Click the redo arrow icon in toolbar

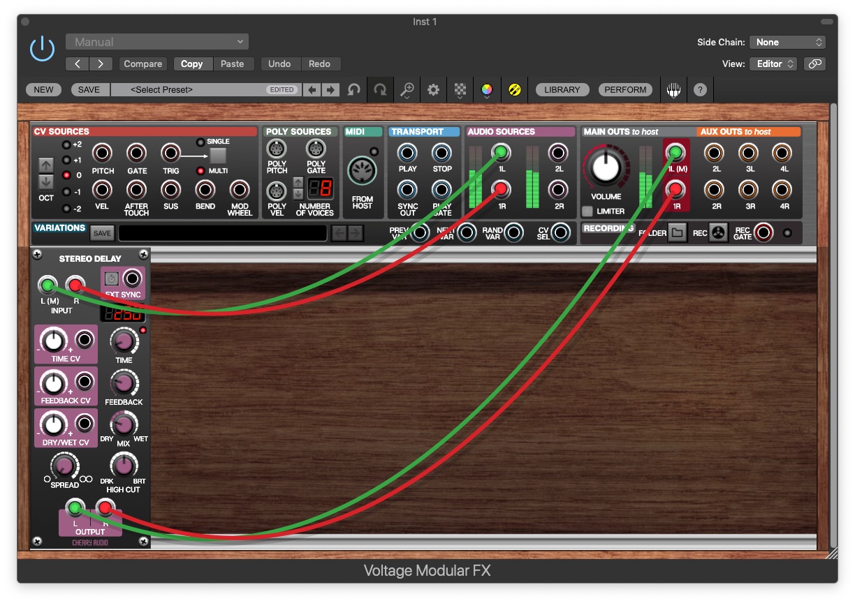380,89
